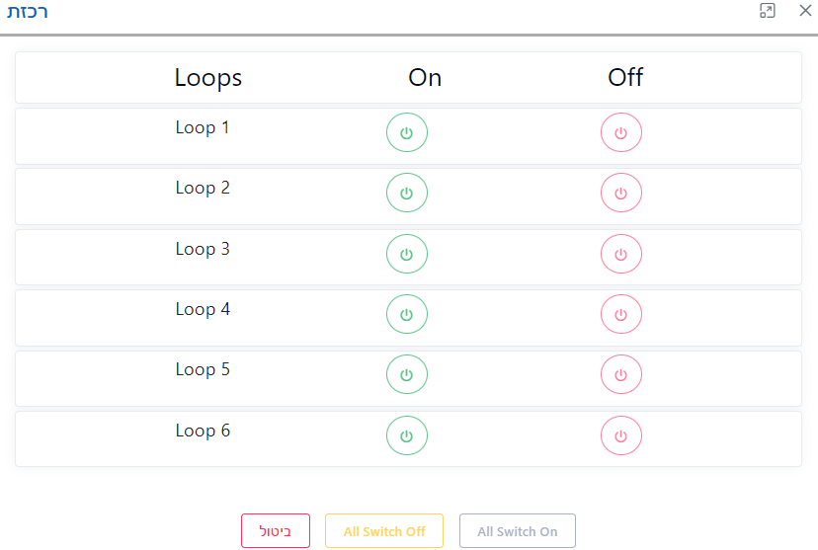The height and width of the screenshot is (550, 818).
Task: Enable Loop 3 using the On icon
Action: tap(406, 254)
